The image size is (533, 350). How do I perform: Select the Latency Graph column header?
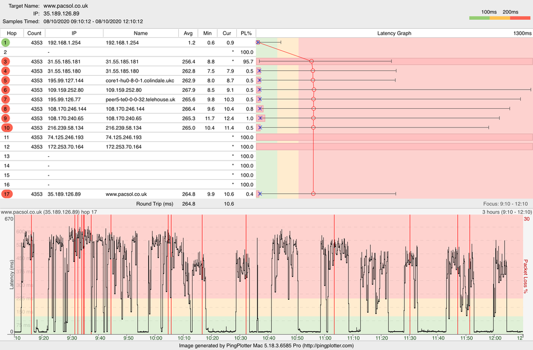coord(394,33)
